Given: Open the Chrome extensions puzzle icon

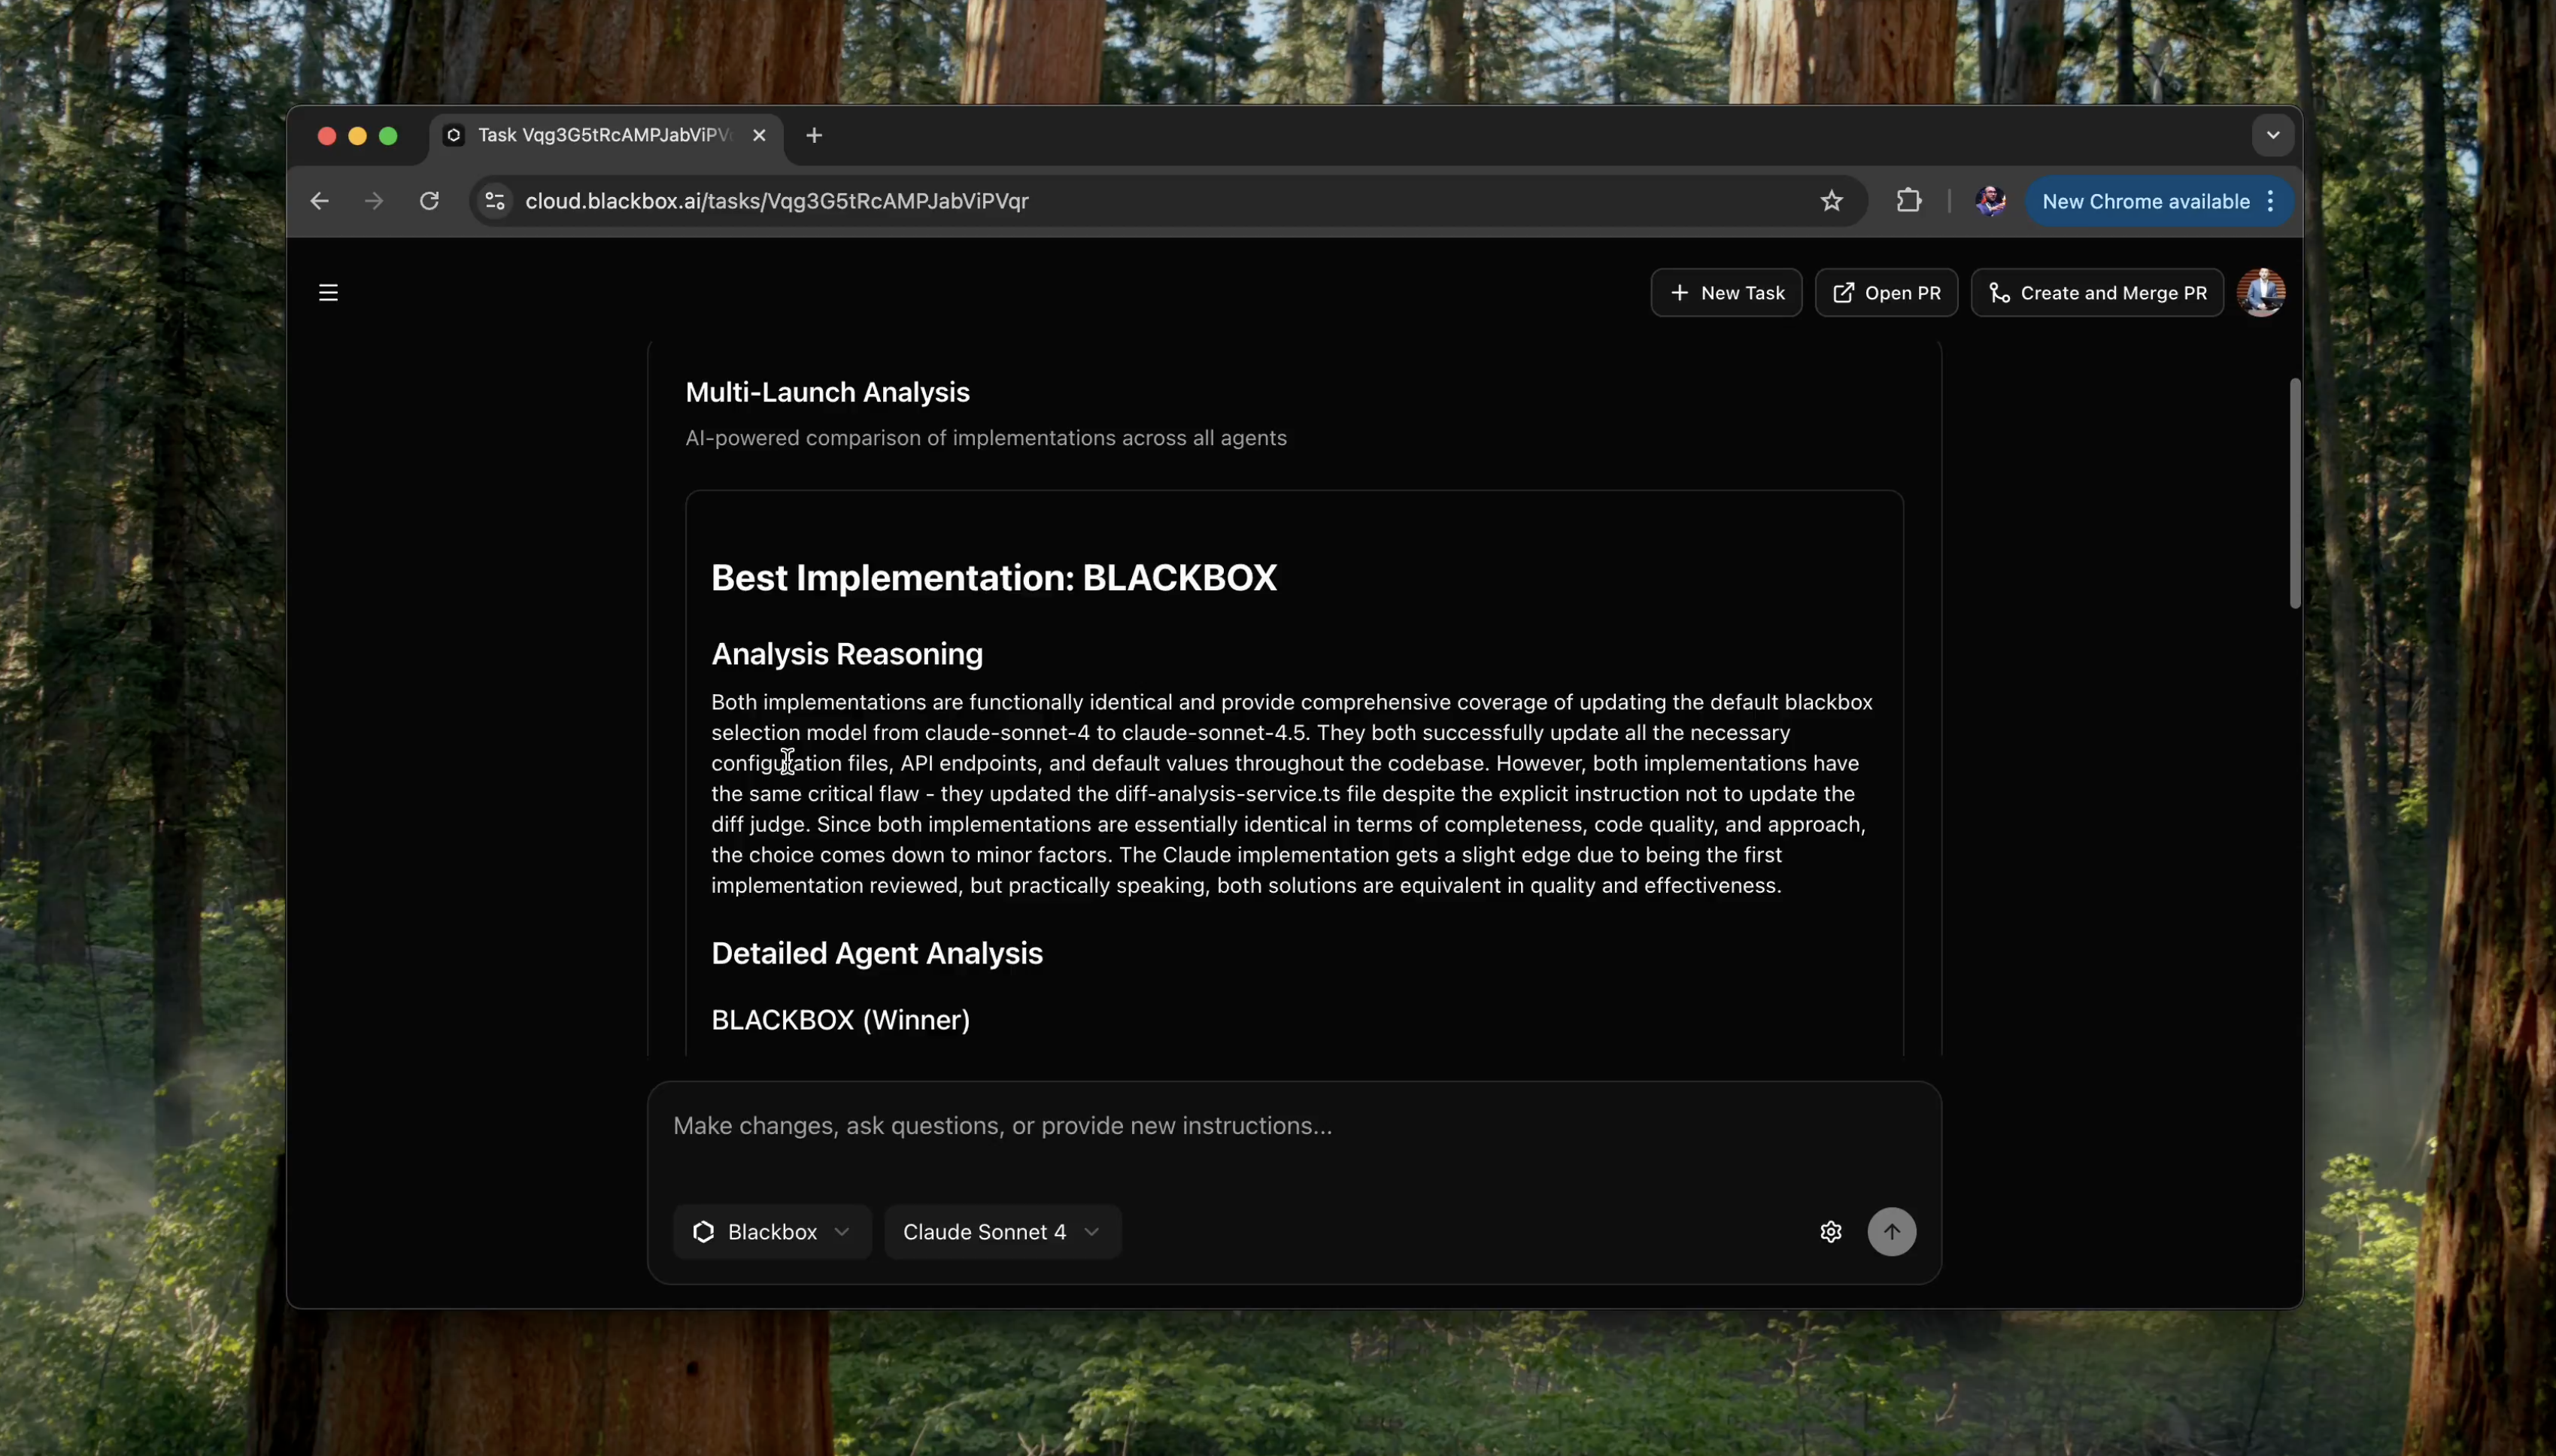Looking at the screenshot, I should click(x=1908, y=201).
